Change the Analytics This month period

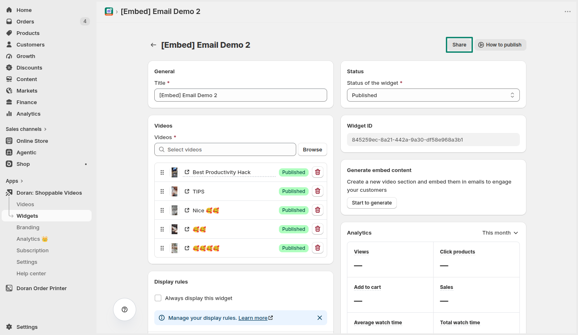[500, 233]
